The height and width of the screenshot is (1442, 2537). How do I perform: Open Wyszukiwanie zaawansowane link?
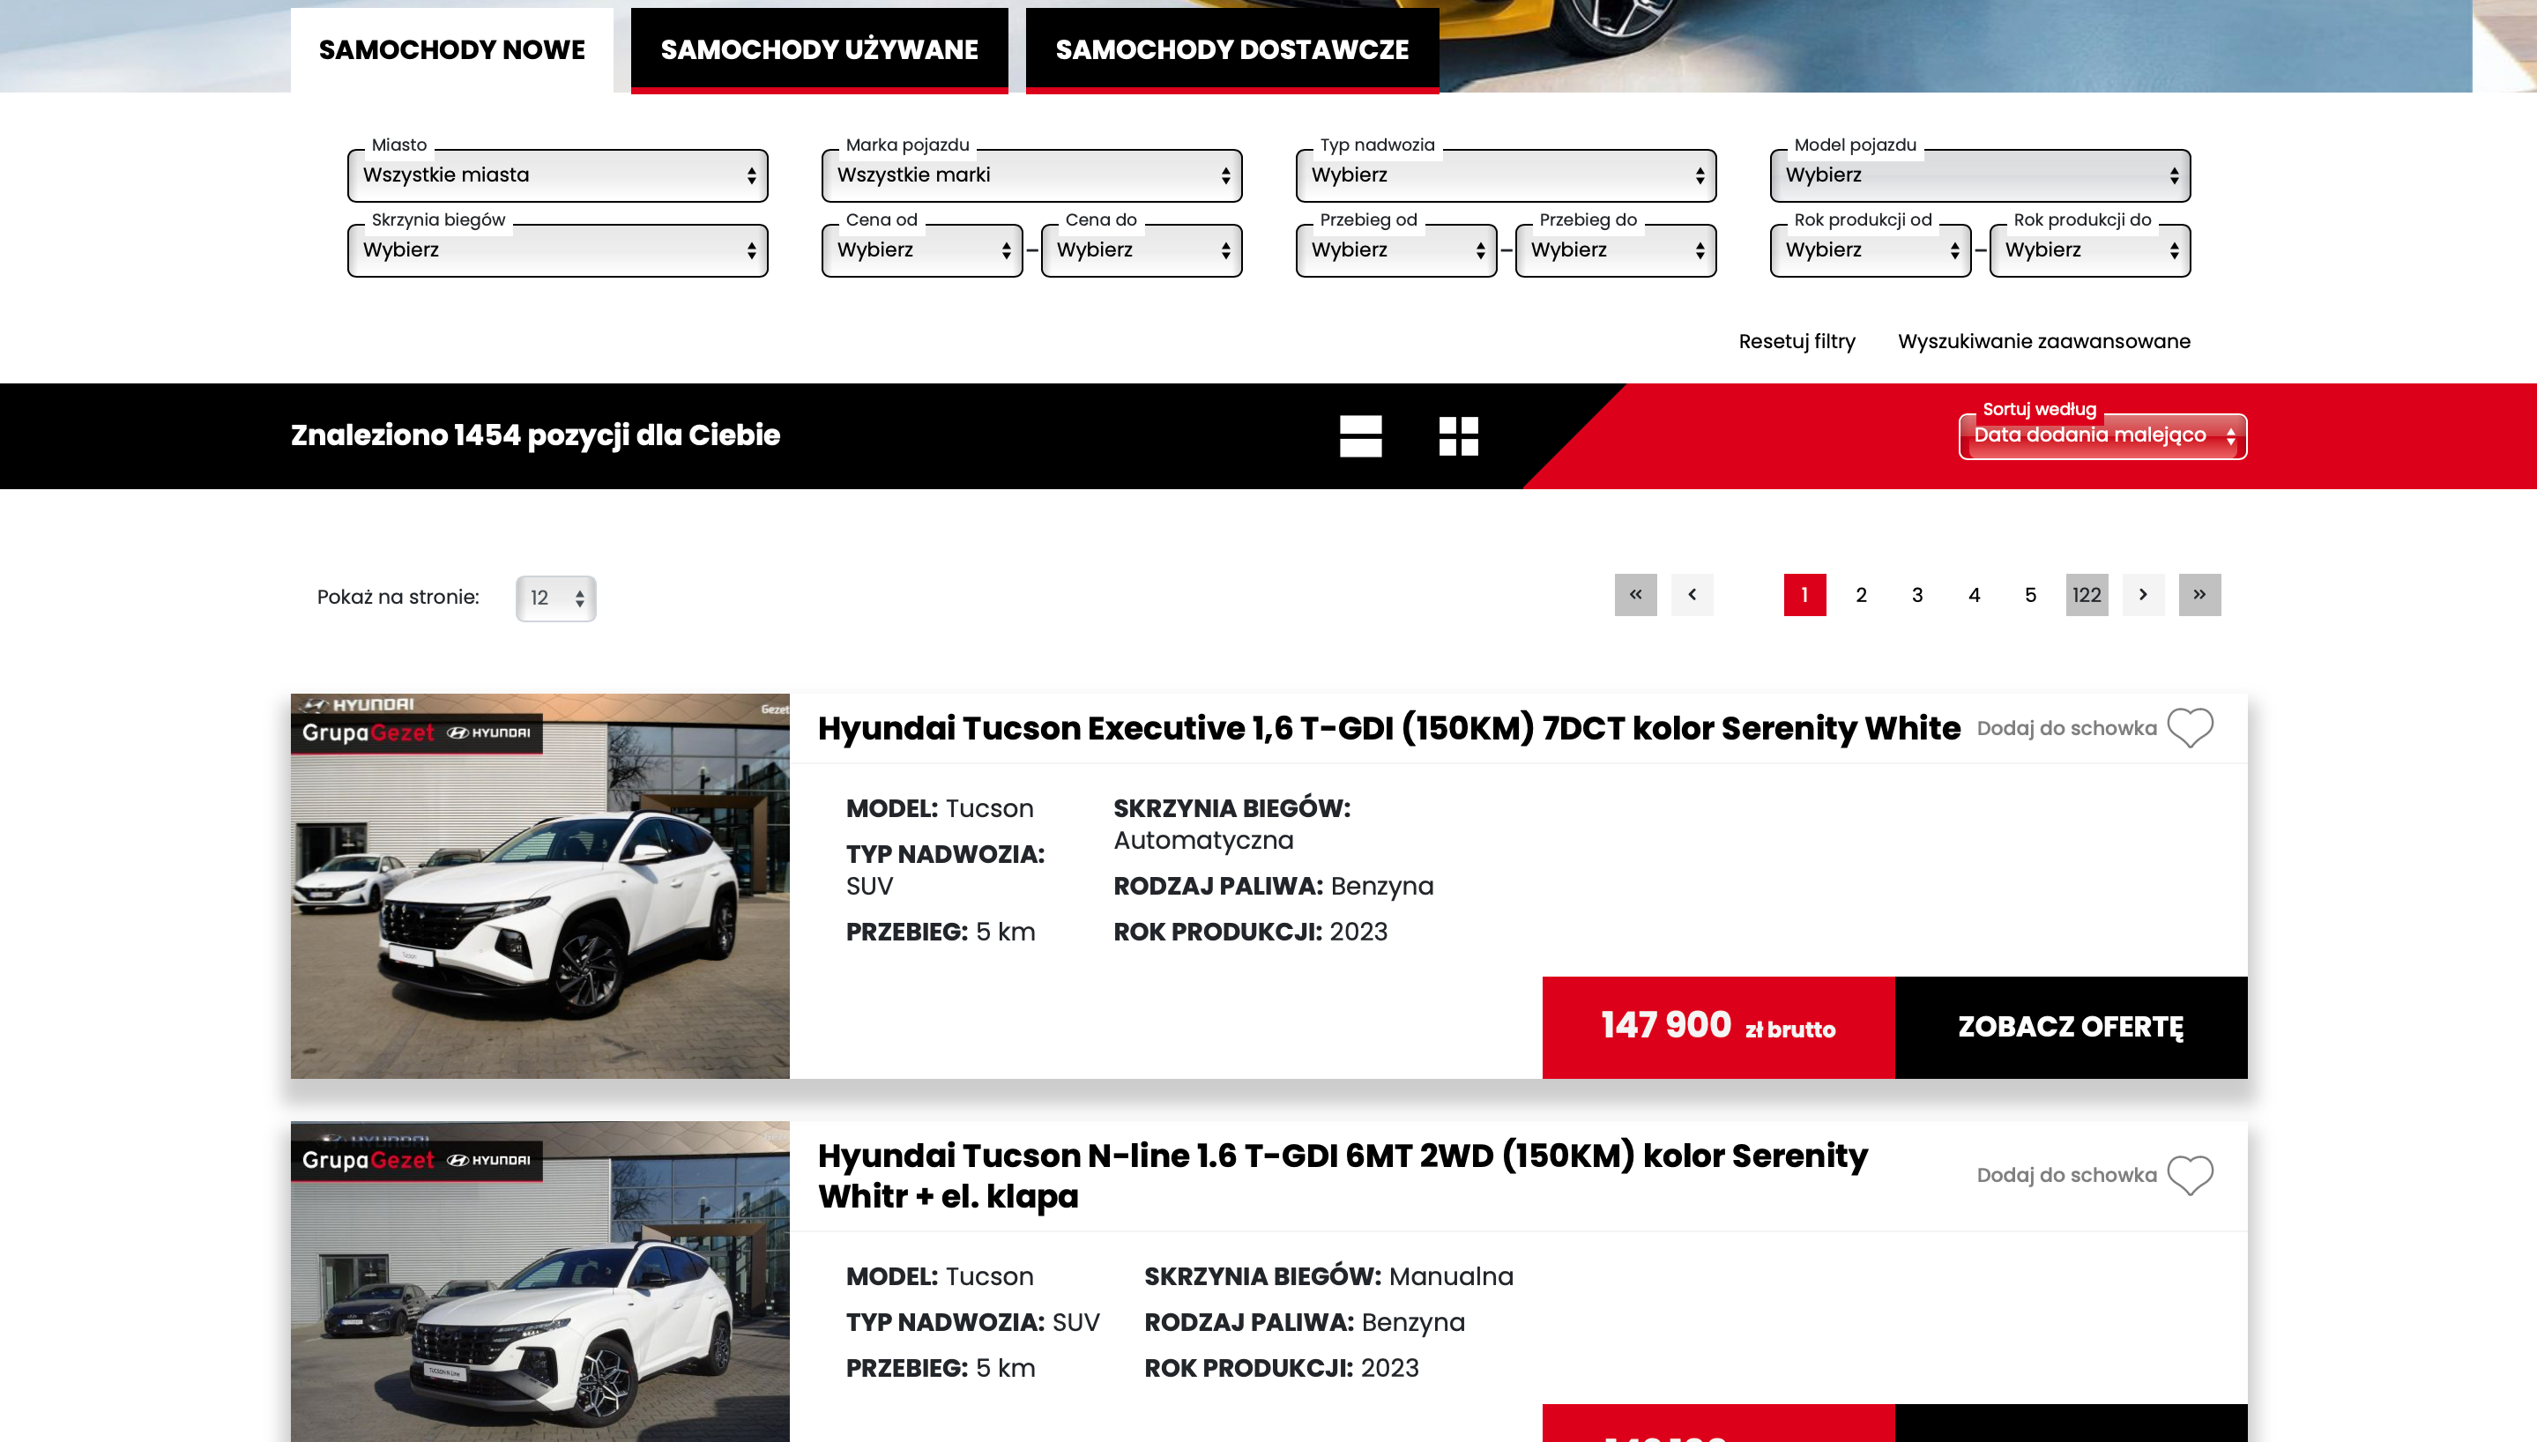[2044, 342]
